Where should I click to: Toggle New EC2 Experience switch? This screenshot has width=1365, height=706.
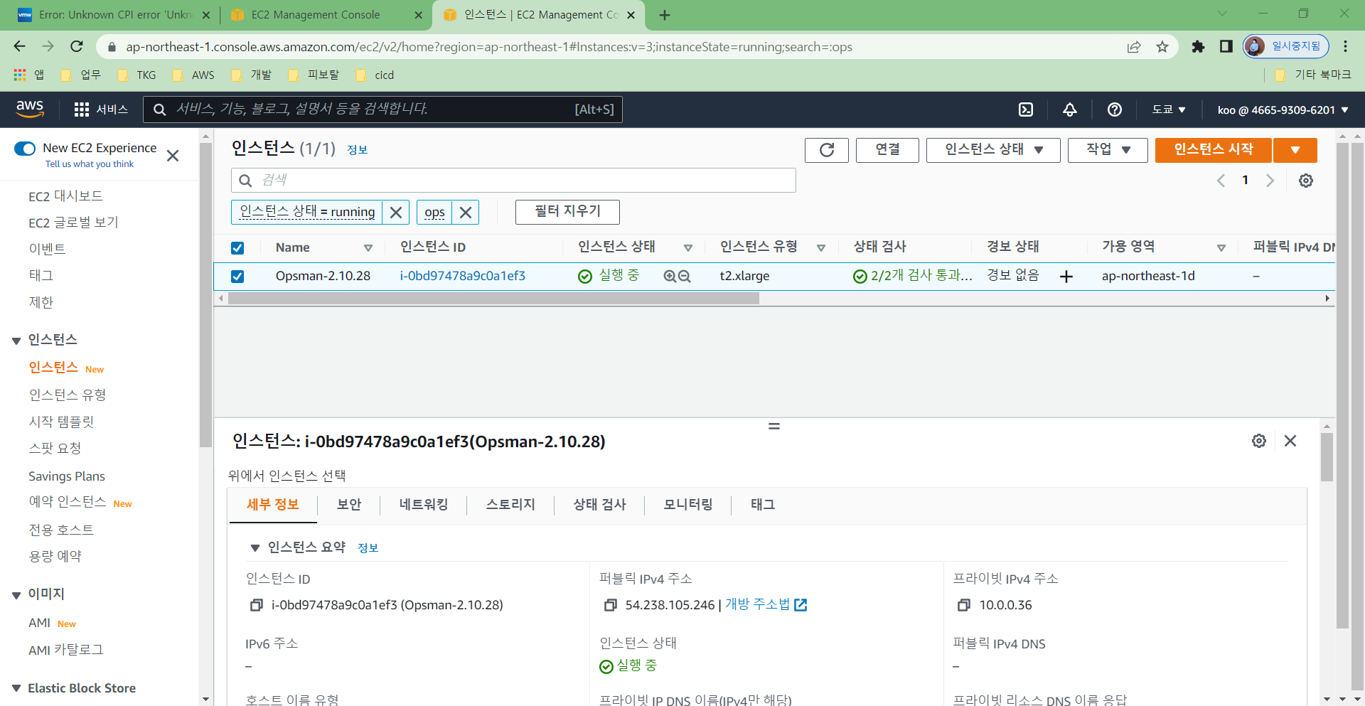[25, 149]
